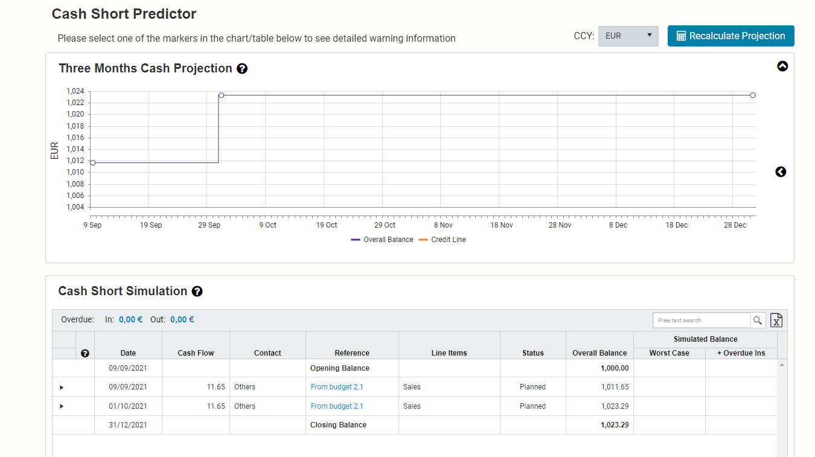Click the 31/12/2021 date cell

(128, 425)
